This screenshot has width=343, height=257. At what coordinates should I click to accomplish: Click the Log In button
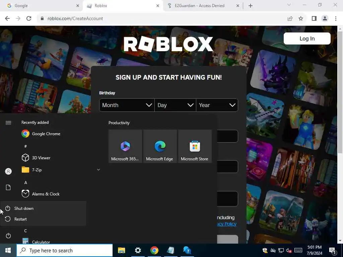tap(307, 38)
